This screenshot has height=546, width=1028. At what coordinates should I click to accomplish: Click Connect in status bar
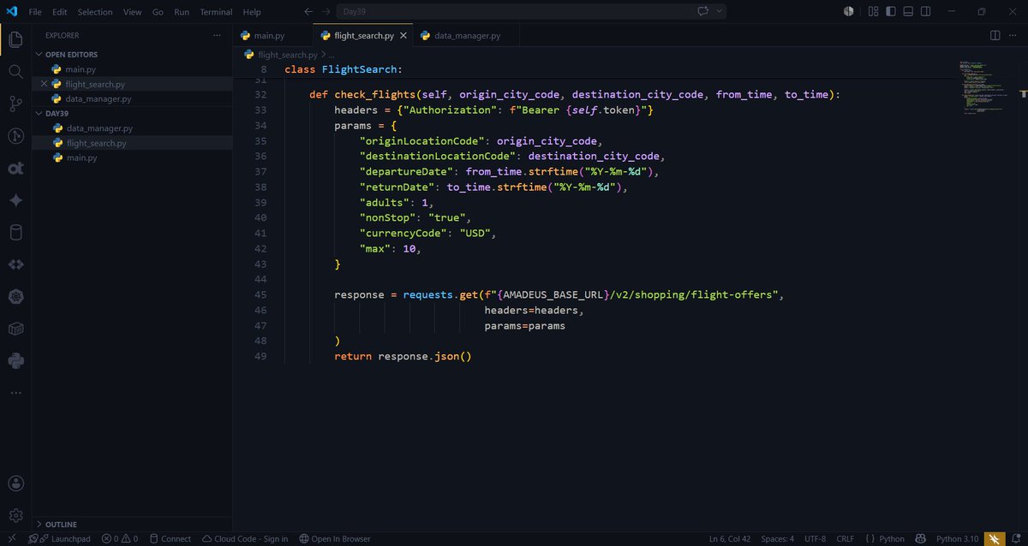coord(170,539)
